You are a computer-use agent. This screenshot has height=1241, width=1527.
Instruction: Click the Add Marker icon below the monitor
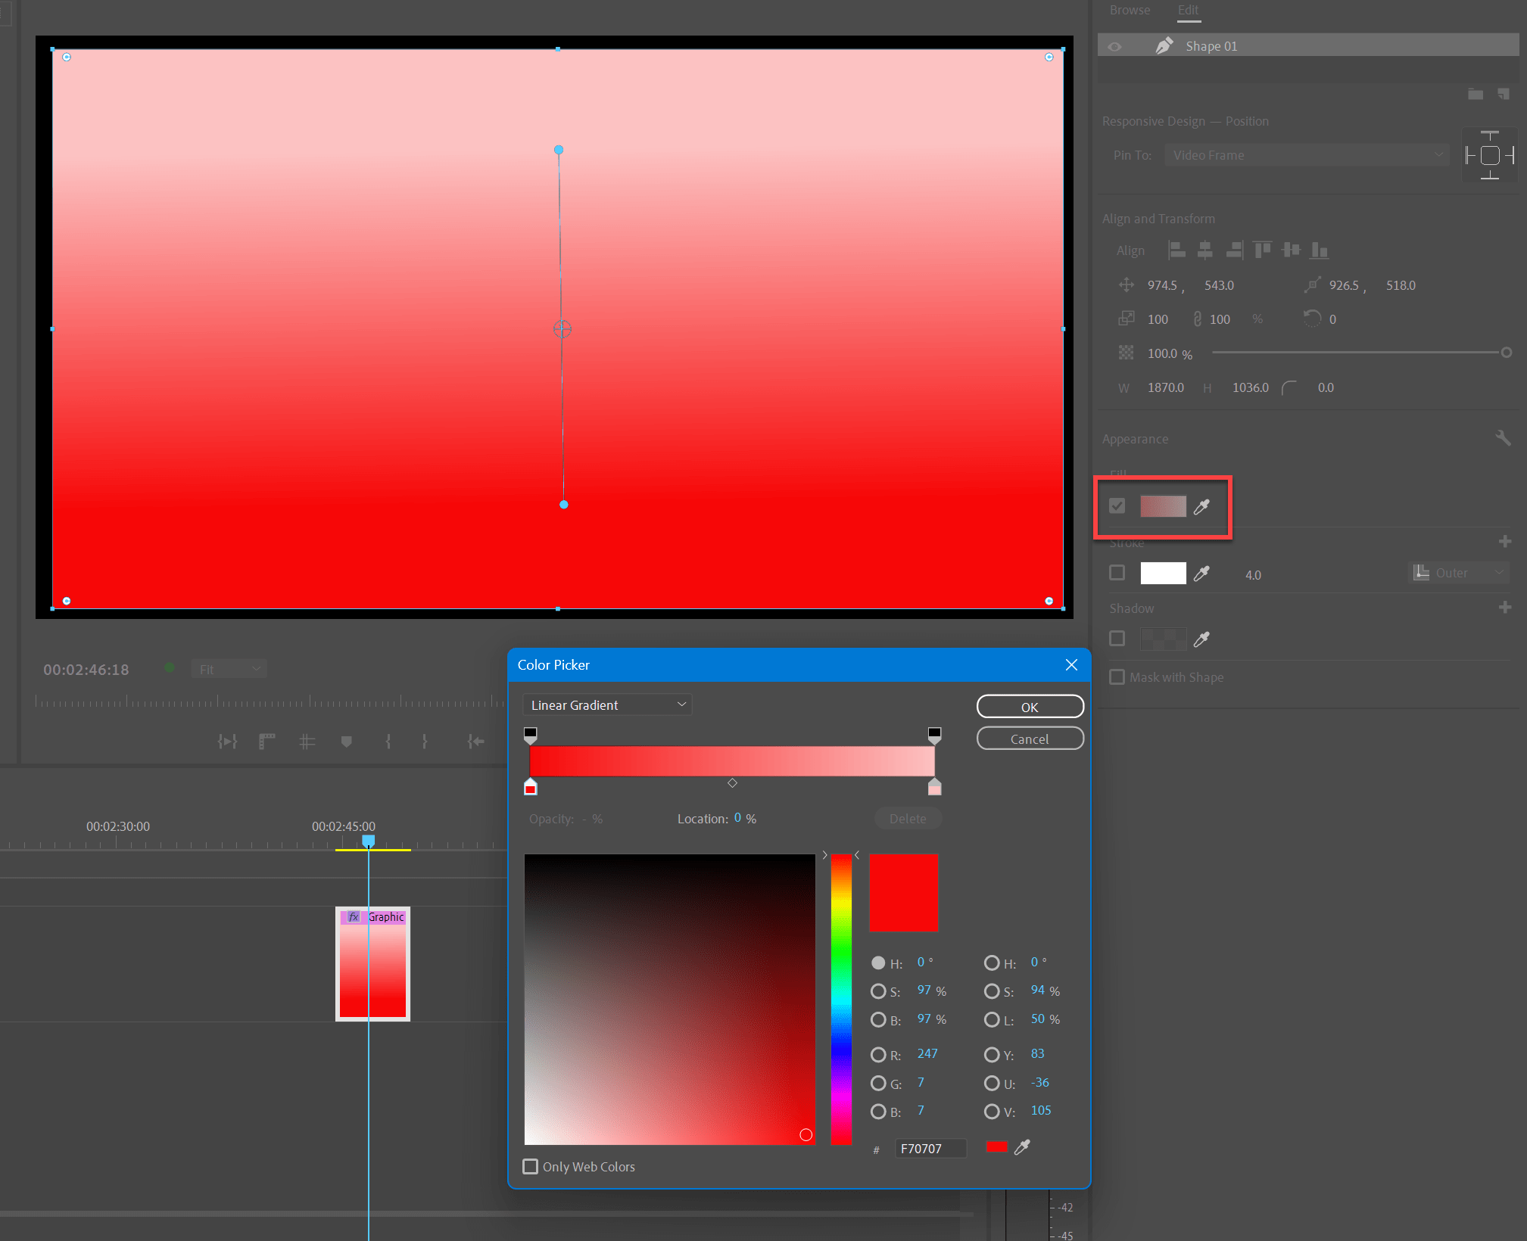(347, 742)
